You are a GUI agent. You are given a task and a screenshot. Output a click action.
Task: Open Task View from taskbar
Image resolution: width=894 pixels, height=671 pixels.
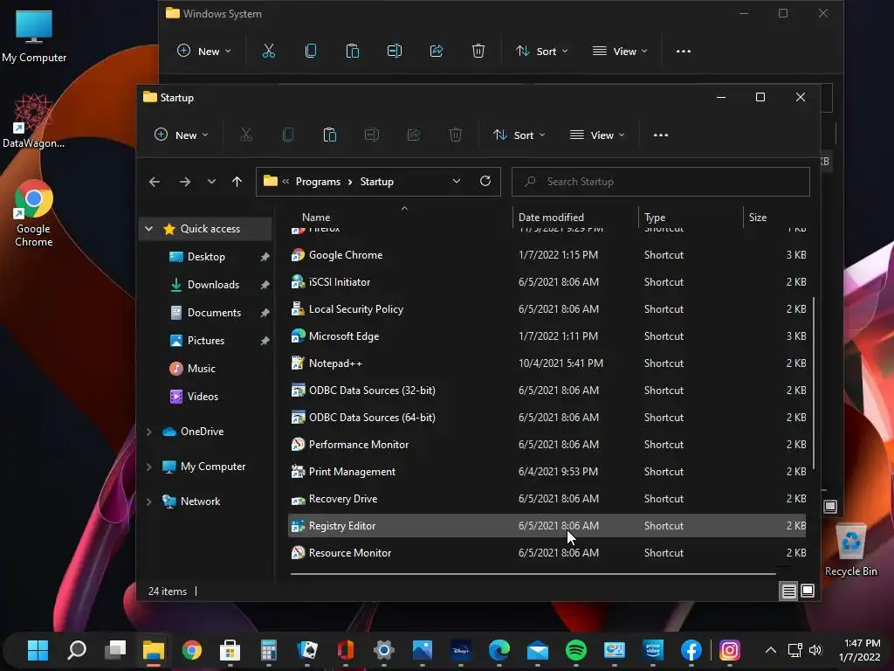point(115,650)
